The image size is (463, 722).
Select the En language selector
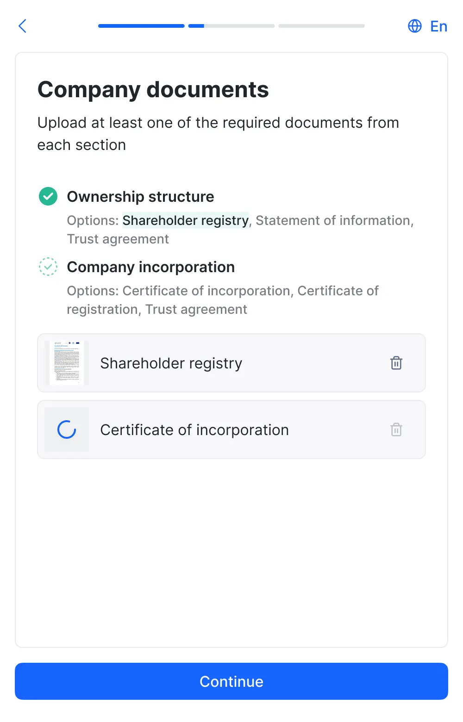(x=438, y=26)
